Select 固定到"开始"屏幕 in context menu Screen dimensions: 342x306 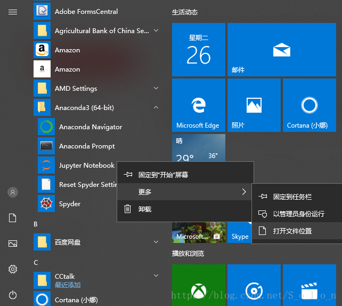click(185, 175)
